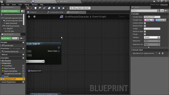Click the Variable Name input field

coord(152,17)
